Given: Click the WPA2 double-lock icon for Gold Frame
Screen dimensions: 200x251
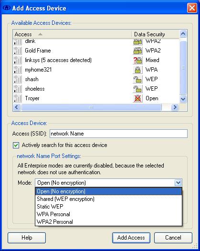Looking at the screenshot, I should click(137, 51).
